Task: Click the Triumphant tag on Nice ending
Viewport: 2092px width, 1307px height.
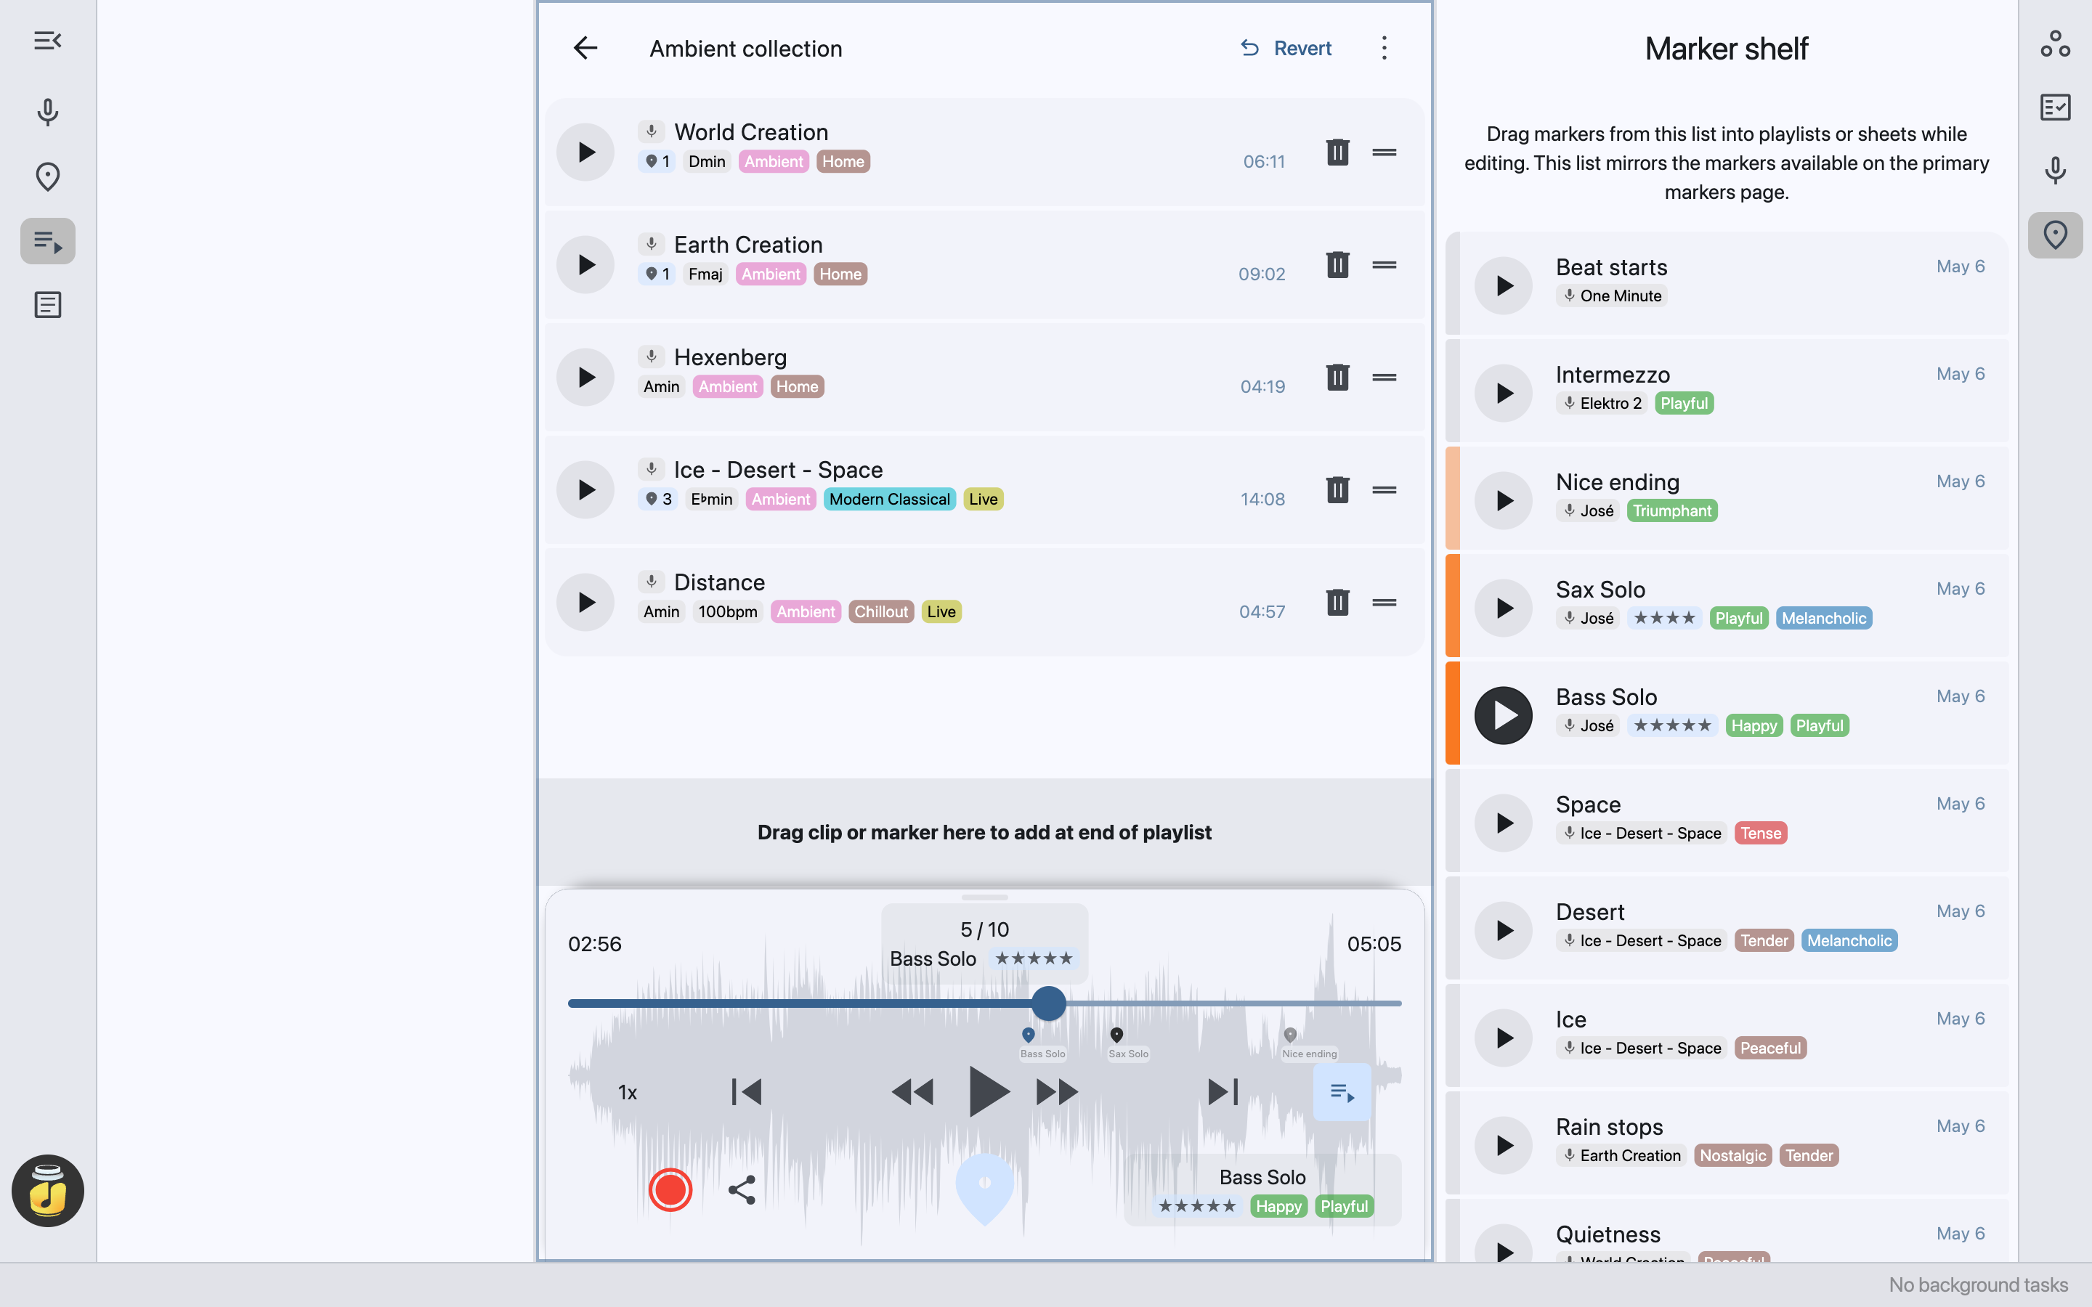Action: [x=1672, y=511]
